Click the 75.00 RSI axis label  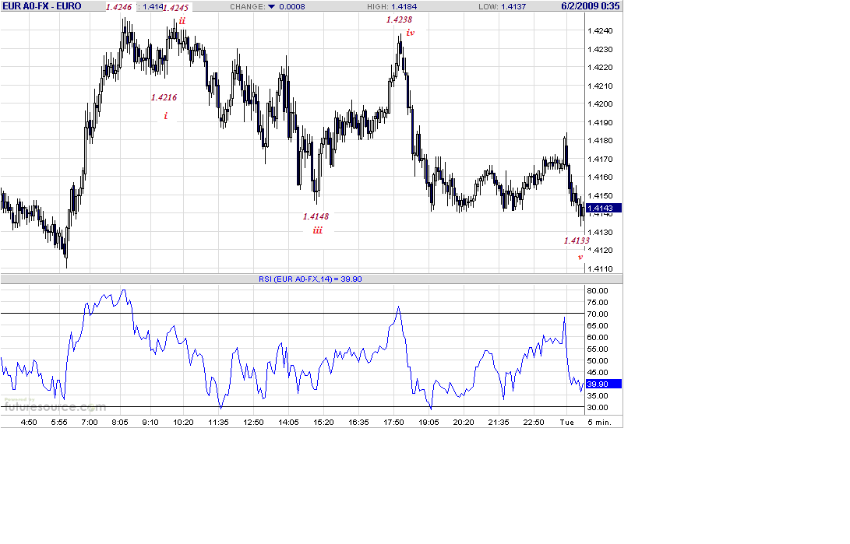(598, 303)
